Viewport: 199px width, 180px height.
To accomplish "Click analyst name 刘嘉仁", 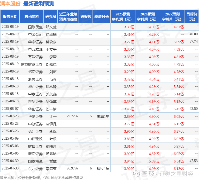I will tap(51, 64).
